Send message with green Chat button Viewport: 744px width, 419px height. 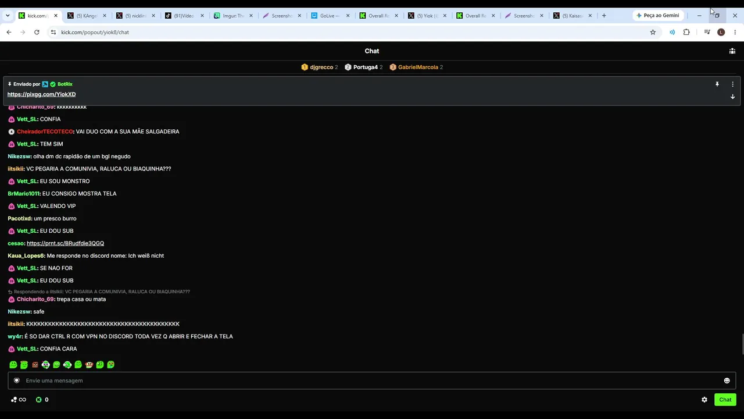click(x=725, y=400)
